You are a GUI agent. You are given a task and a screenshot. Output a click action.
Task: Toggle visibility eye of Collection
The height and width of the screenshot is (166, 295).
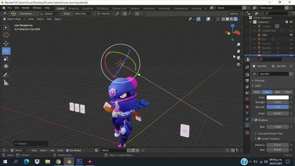click(291, 22)
